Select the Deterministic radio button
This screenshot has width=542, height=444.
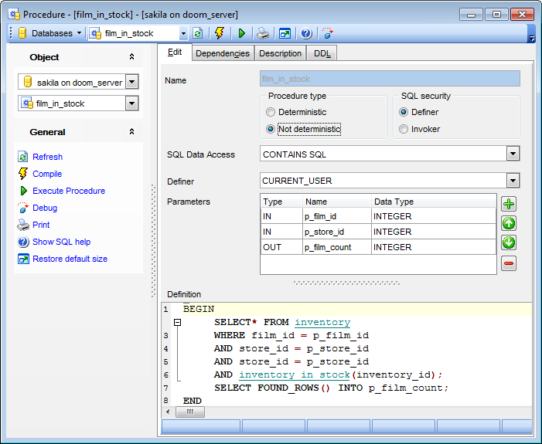[x=271, y=112]
